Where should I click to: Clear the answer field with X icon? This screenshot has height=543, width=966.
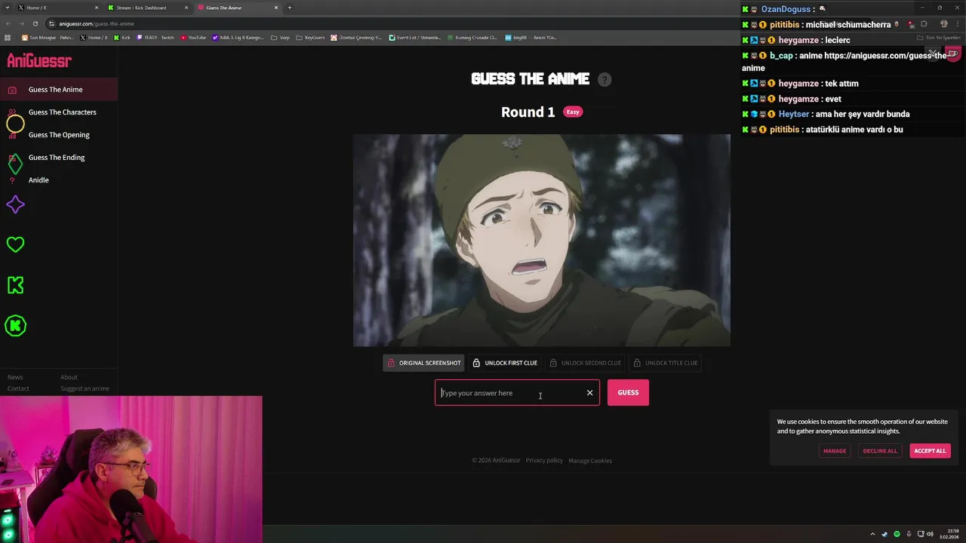590,393
